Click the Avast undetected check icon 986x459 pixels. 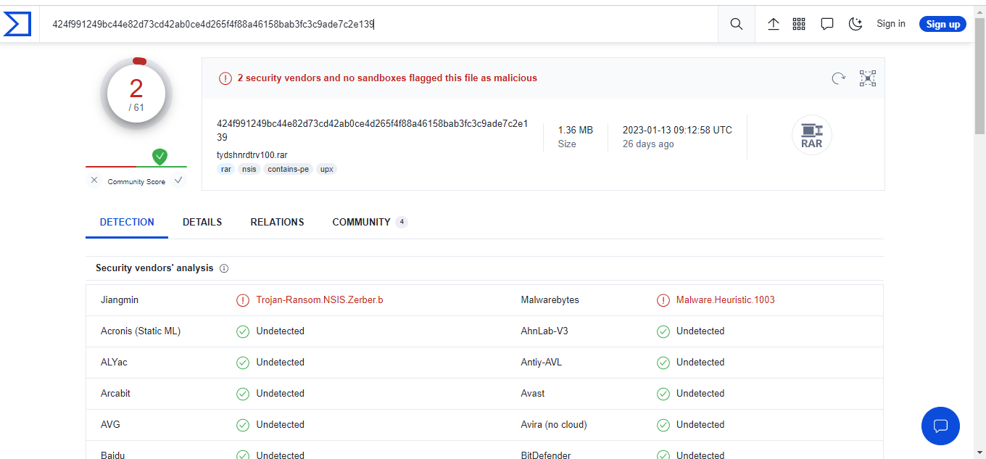tap(663, 394)
